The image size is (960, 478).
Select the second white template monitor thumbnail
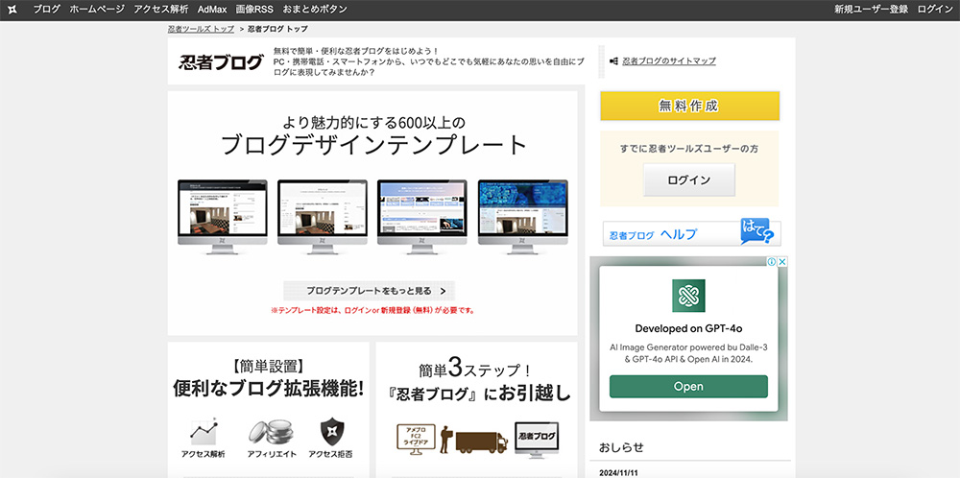[322, 217]
